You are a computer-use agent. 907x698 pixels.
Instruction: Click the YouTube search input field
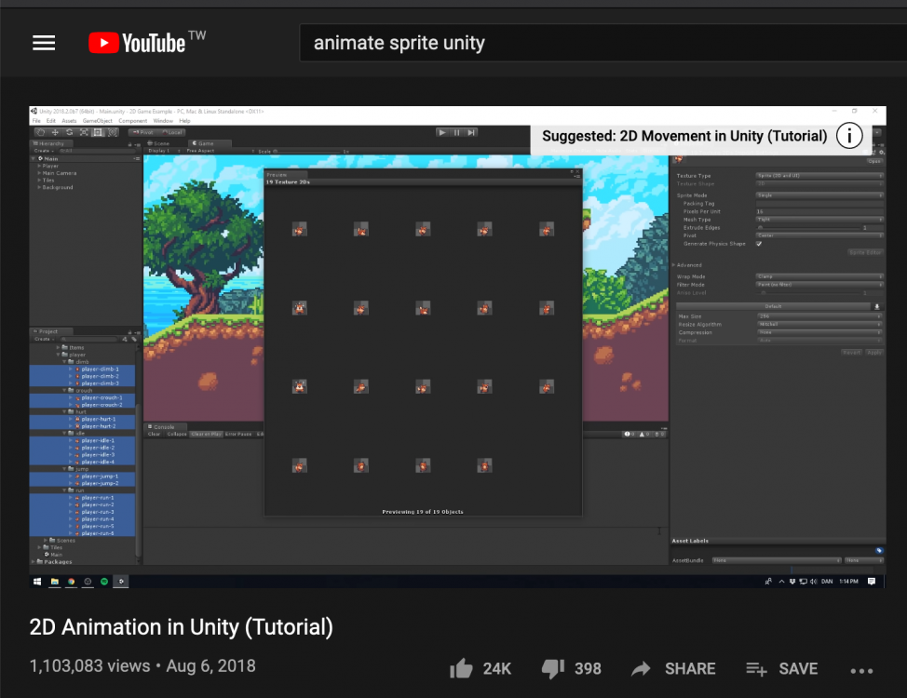click(603, 43)
